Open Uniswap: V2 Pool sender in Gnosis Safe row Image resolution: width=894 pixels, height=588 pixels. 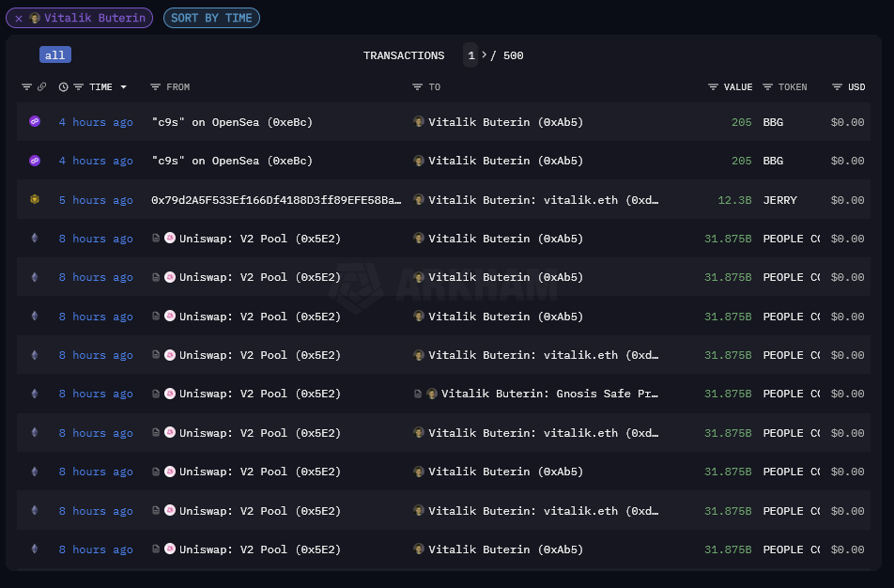[x=260, y=394]
